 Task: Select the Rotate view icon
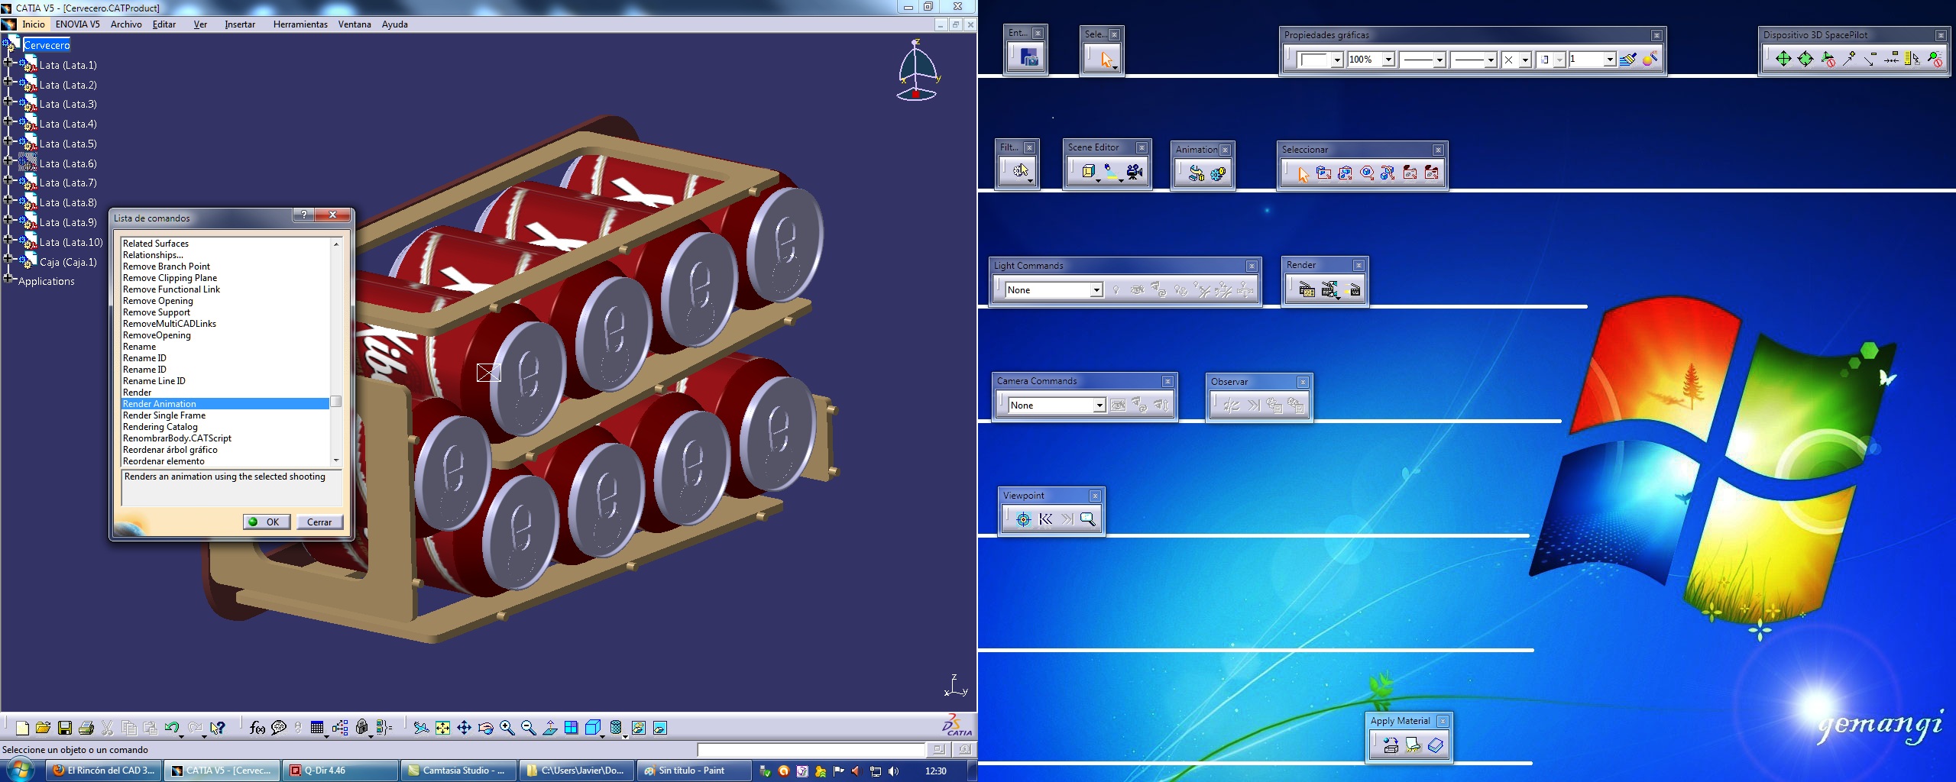[x=485, y=728]
